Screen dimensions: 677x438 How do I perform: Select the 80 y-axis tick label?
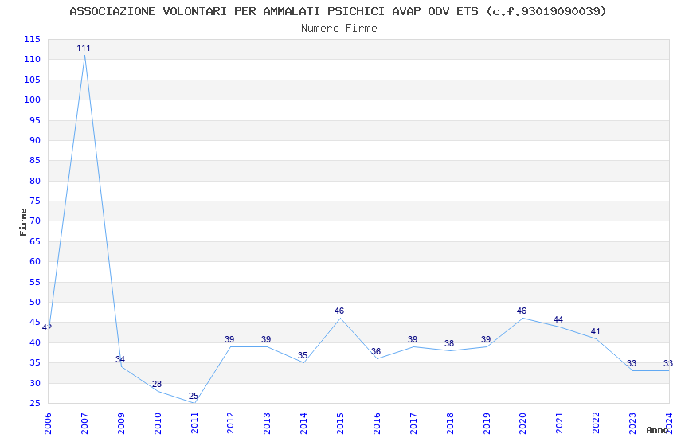tap(35, 181)
